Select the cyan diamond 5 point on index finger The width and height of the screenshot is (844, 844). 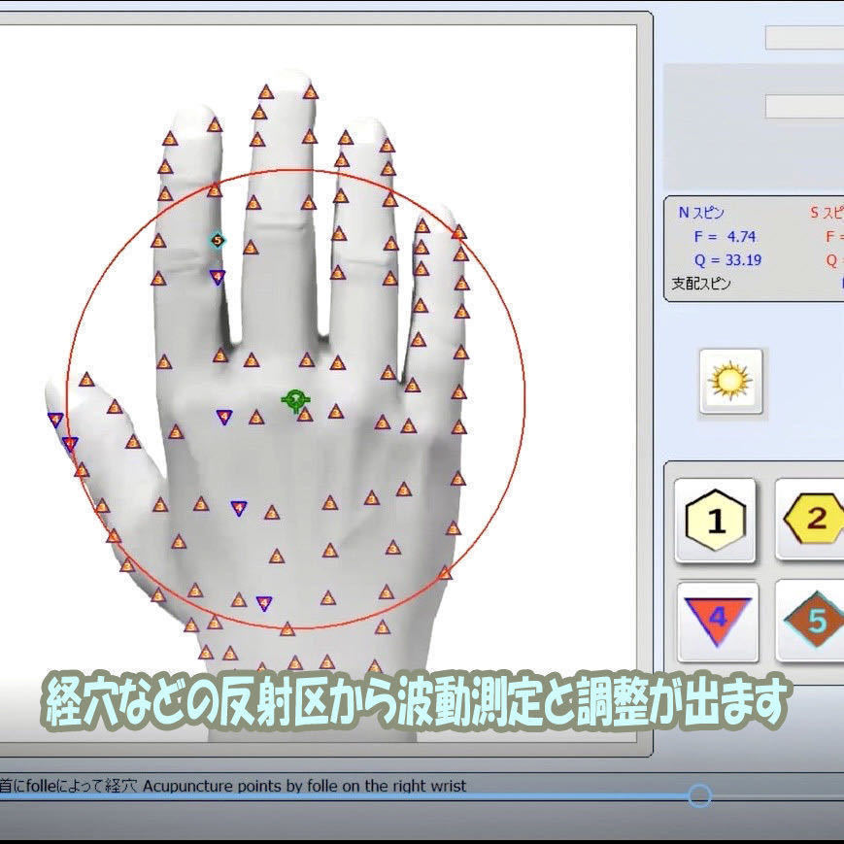click(x=217, y=240)
